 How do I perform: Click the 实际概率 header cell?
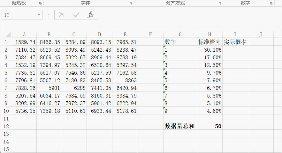pos(235,42)
